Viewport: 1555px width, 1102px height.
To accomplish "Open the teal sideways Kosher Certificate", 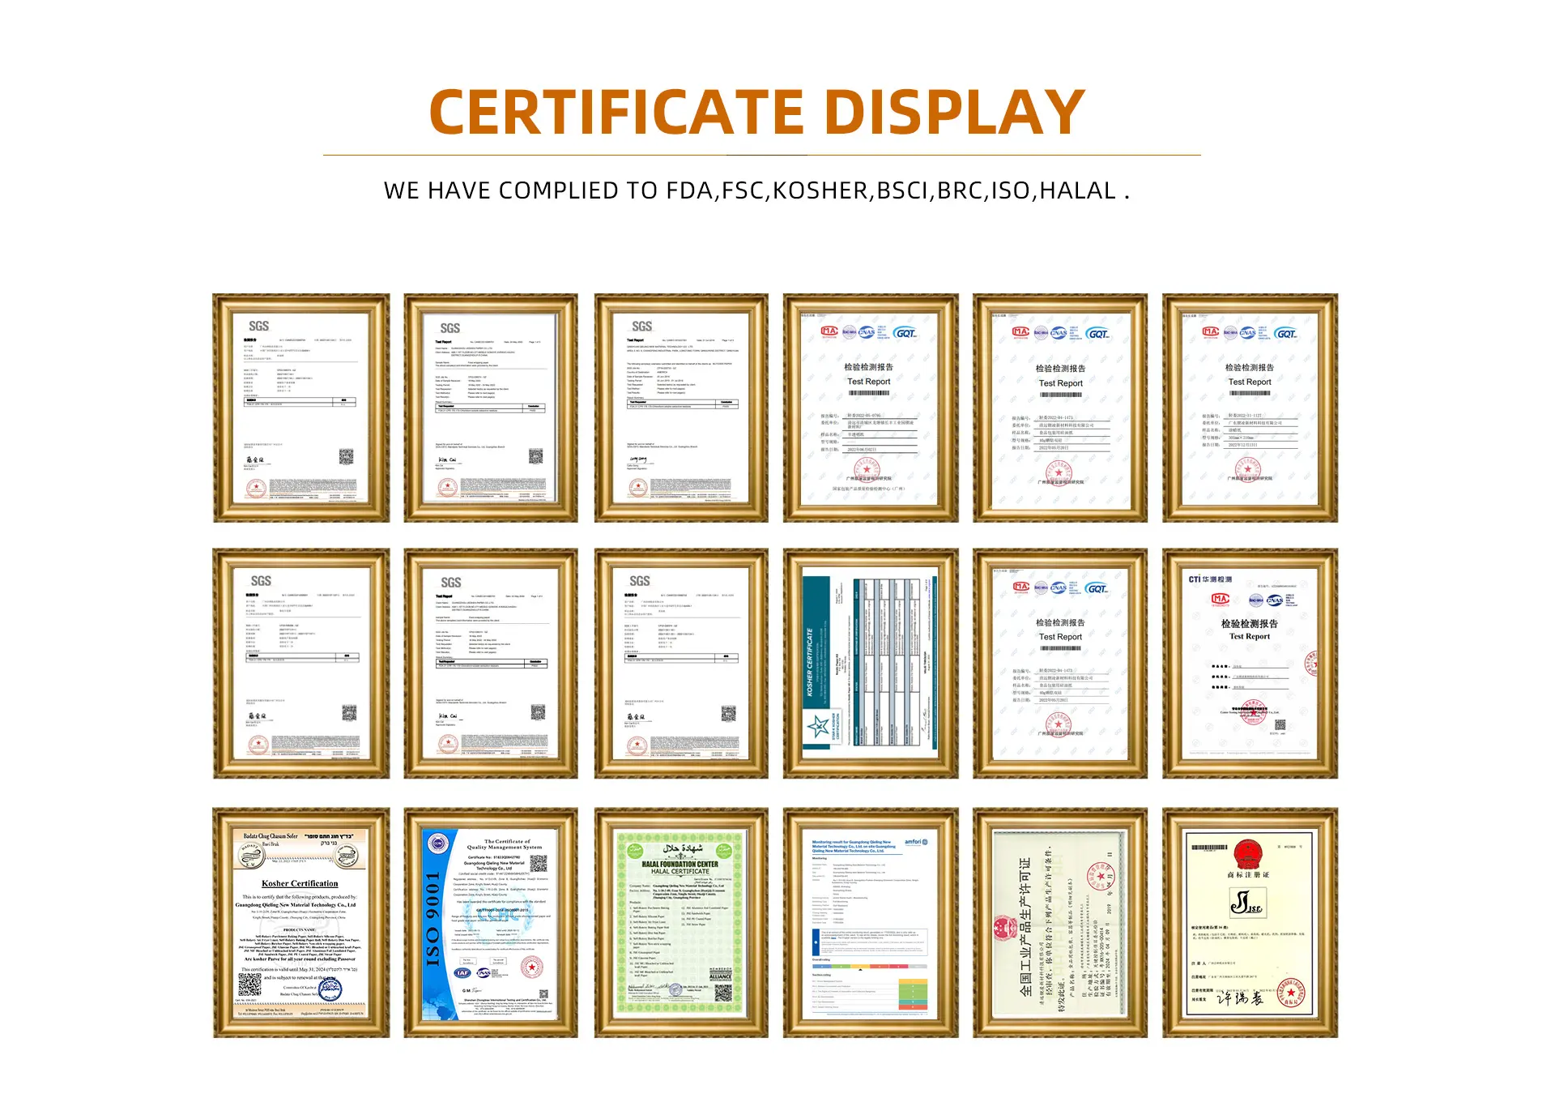I will pyautogui.click(x=870, y=663).
